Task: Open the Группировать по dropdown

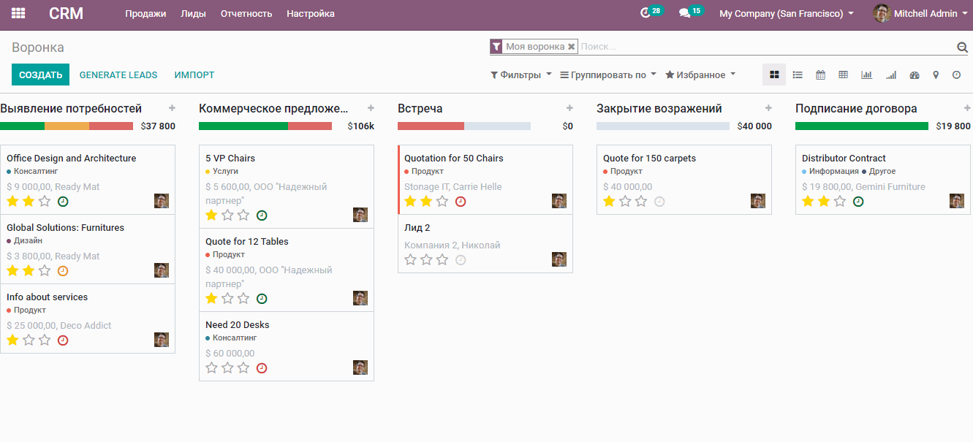Action: click(607, 75)
